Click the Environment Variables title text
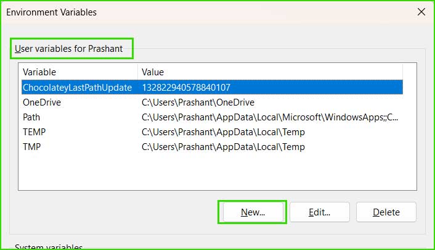Screen dimensions: 435x250 pos(51,12)
